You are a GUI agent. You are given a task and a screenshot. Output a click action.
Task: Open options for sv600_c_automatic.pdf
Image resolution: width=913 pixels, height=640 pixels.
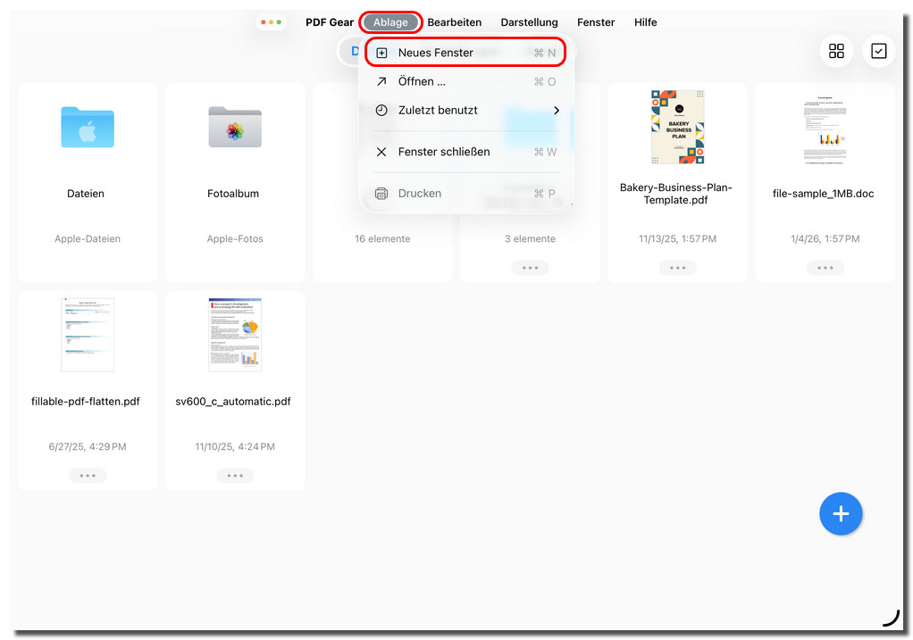pos(235,475)
